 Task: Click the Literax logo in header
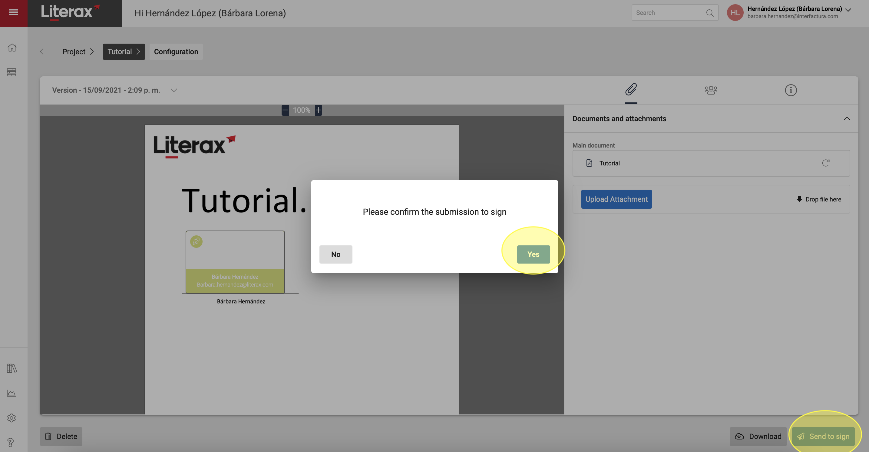click(71, 12)
